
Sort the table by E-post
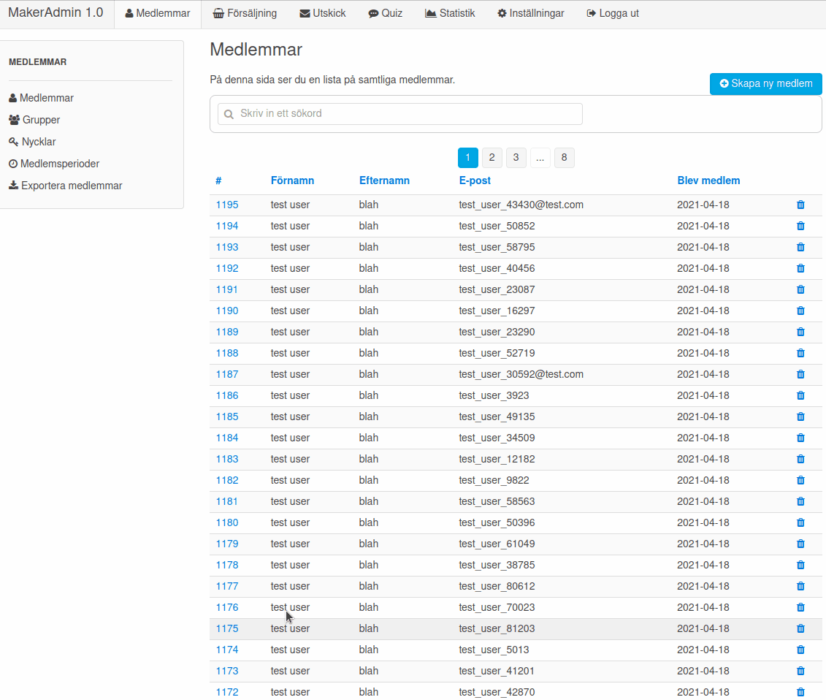point(474,180)
